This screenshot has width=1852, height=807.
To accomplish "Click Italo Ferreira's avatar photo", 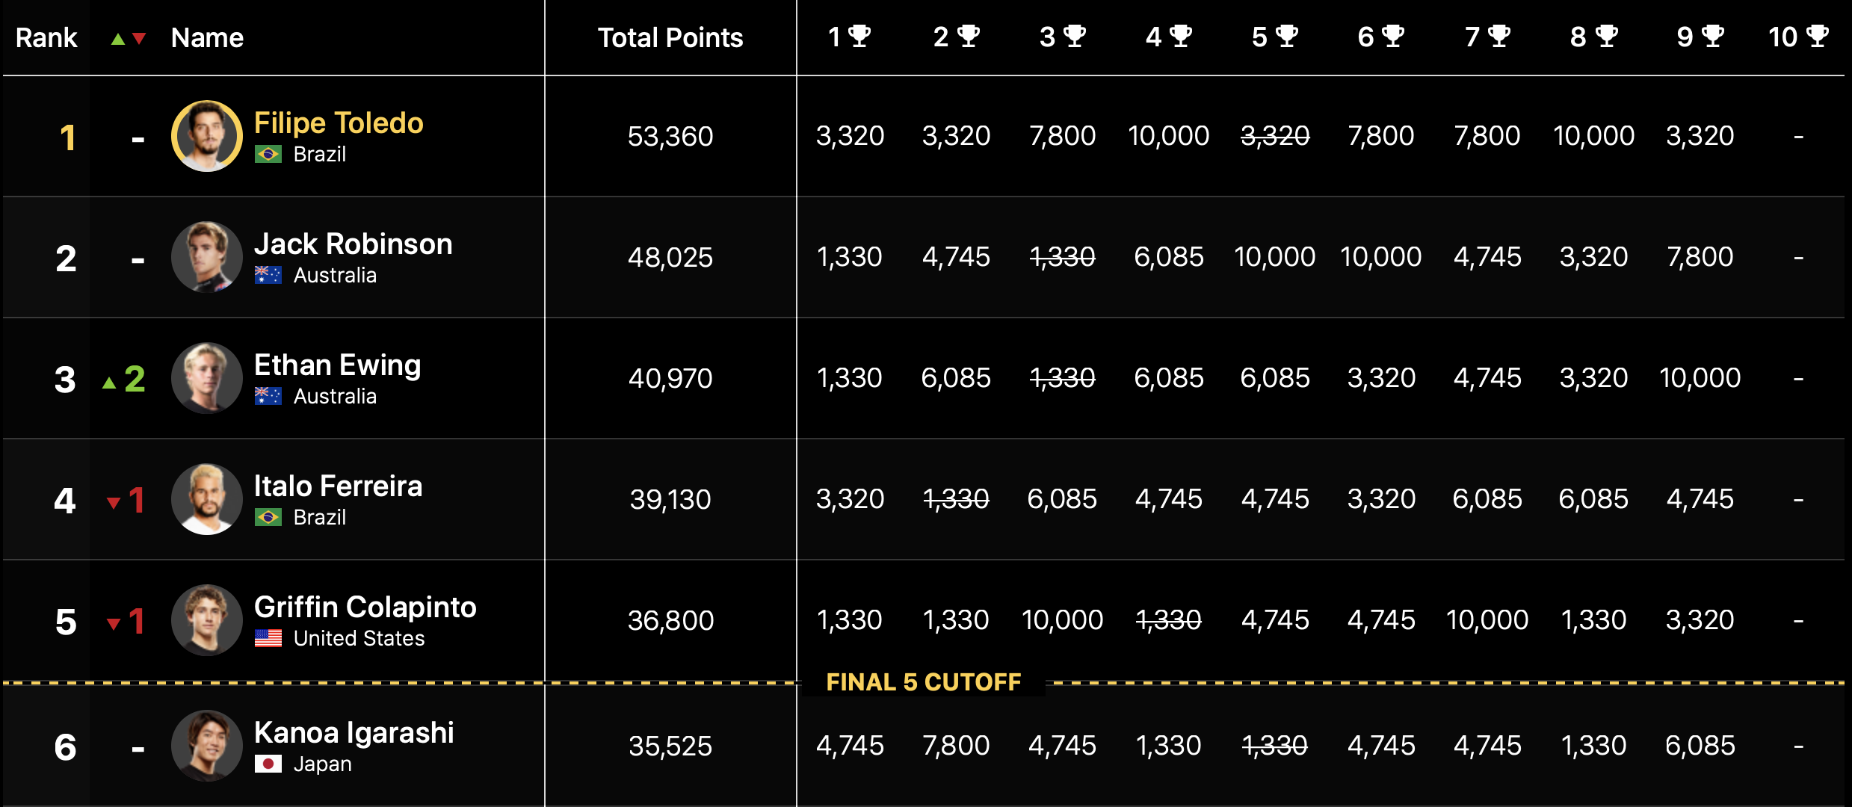I will click(x=207, y=499).
